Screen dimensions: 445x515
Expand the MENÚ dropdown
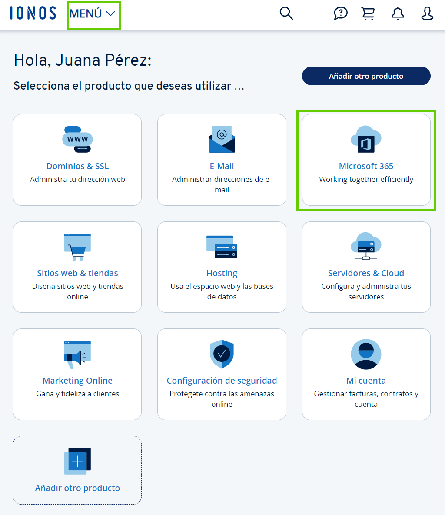point(92,13)
